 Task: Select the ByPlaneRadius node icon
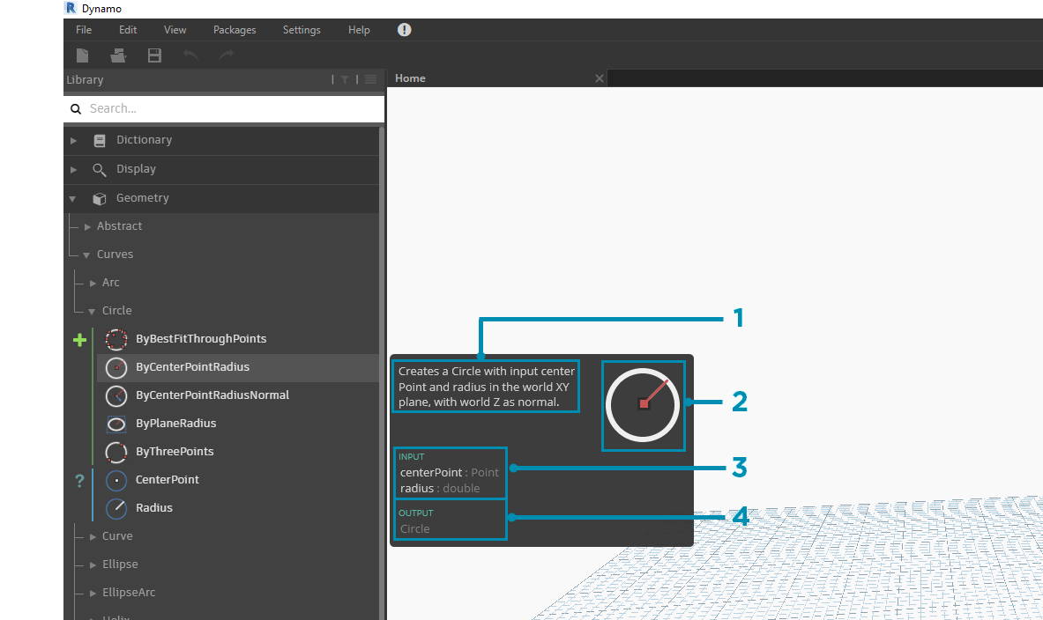click(x=115, y=424)
